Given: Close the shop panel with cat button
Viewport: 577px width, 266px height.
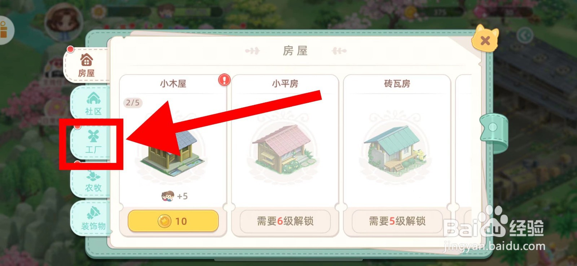Looking at the screenshot, I should [485, 39].
